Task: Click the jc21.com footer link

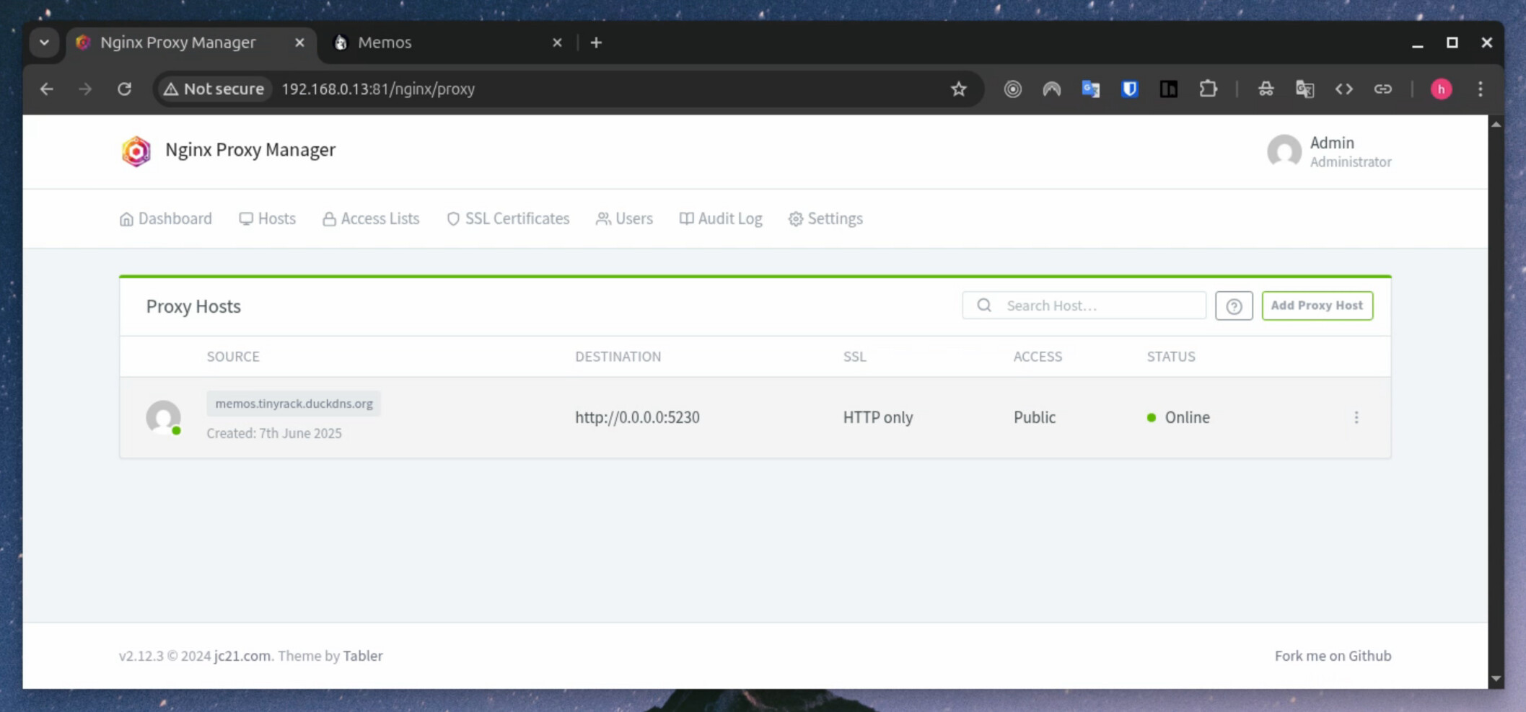Action: (x=242, y=656)
